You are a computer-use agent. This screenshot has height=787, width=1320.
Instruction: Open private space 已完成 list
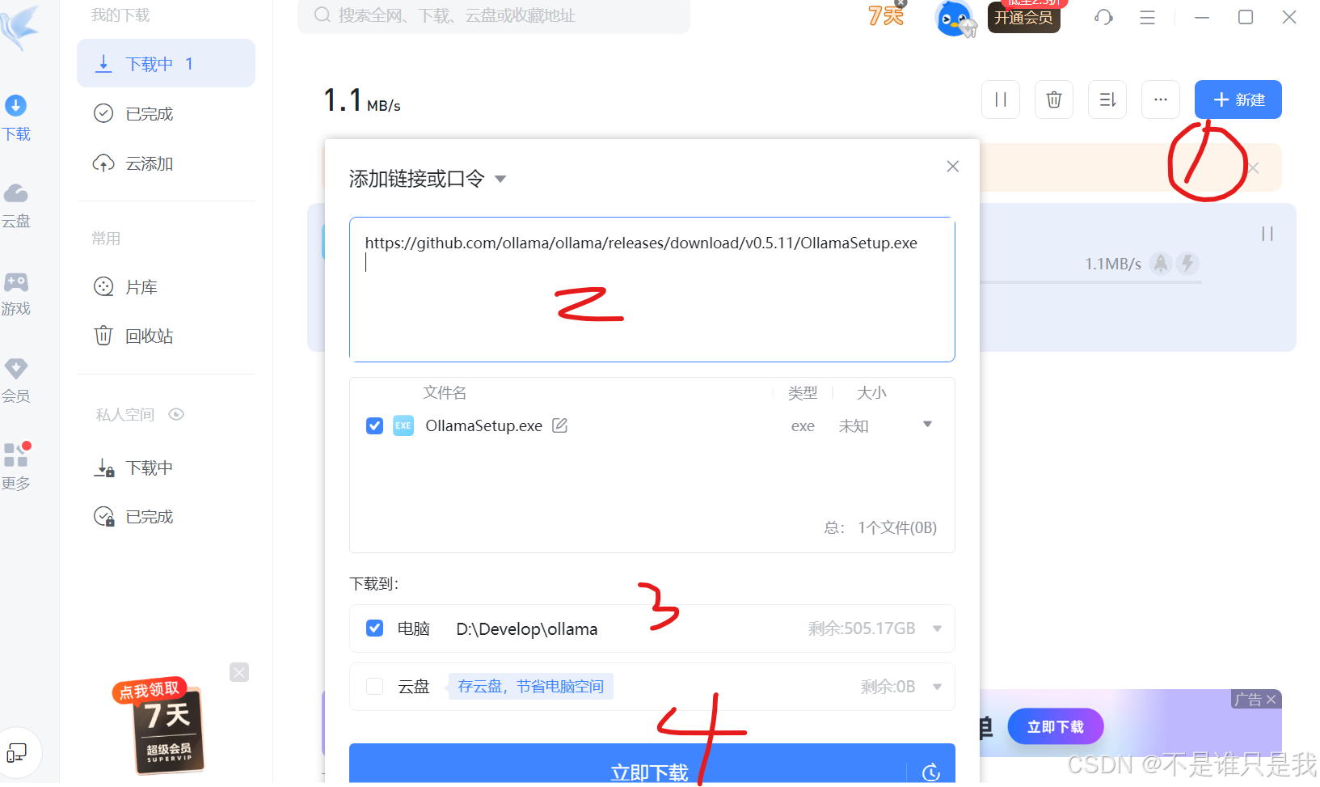tap(166, 516)
